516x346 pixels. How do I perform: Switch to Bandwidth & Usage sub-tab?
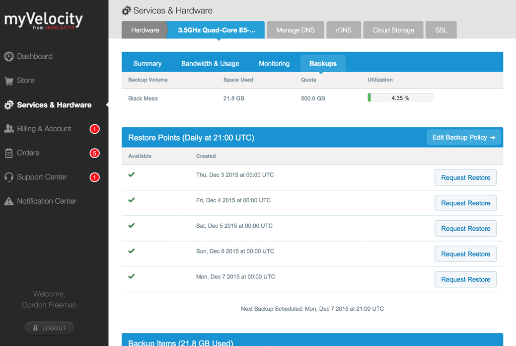(x=210, y=64)
